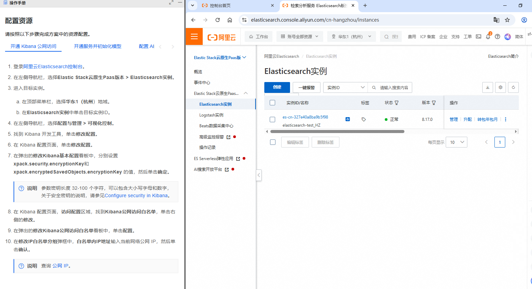Go to the browser home page
The height and width of the screenshot is (289, 532).
[x=230, y=20]
